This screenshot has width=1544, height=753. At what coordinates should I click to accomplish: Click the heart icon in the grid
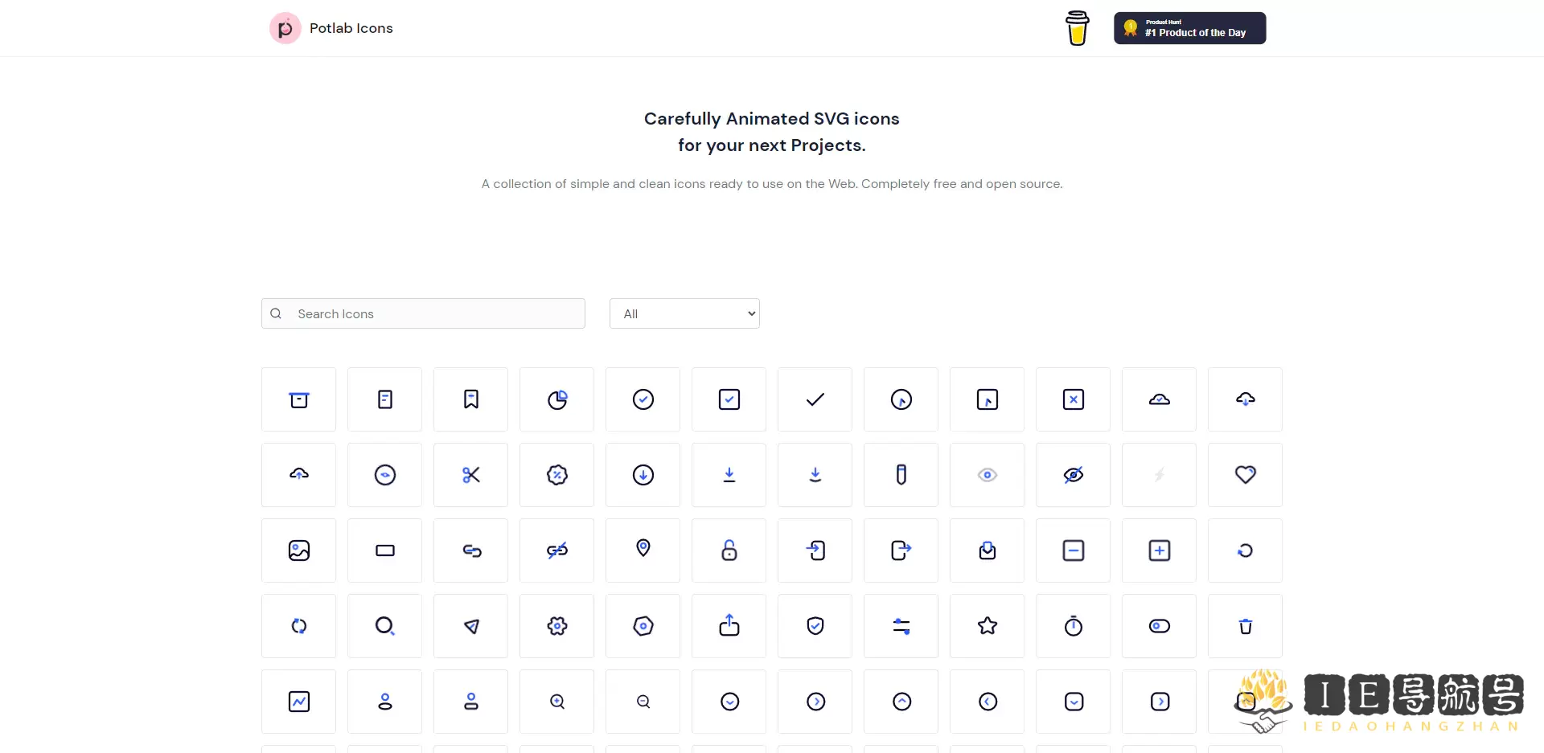tap(1245, 474)
